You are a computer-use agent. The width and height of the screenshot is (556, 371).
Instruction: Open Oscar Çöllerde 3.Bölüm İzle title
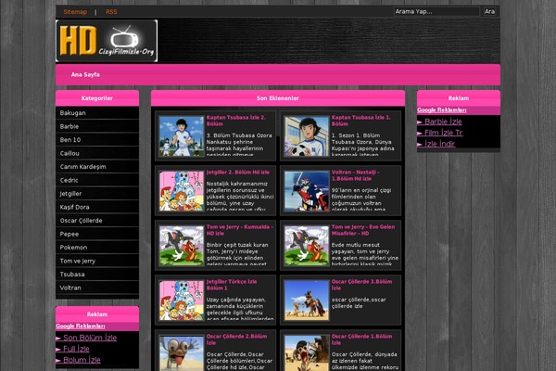coord(361,285)
